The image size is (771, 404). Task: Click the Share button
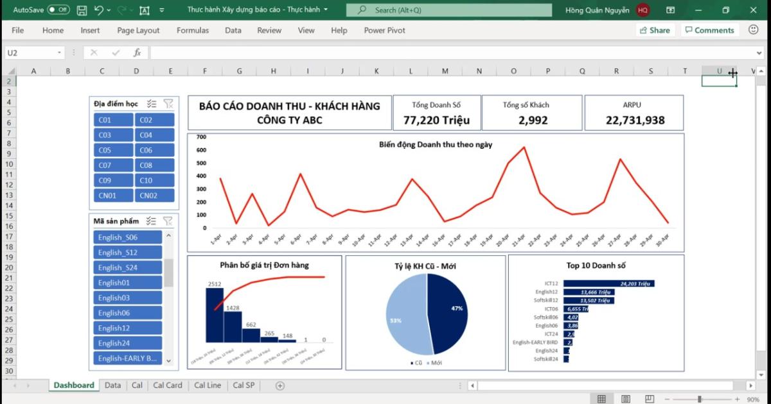point(654,30)
